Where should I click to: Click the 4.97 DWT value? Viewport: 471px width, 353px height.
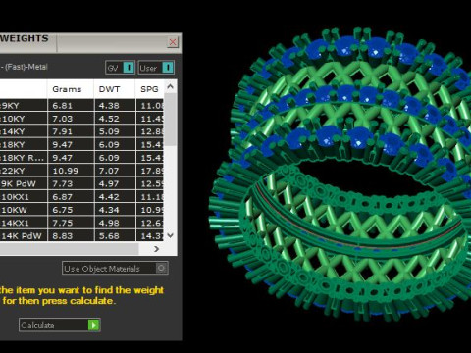109,184
